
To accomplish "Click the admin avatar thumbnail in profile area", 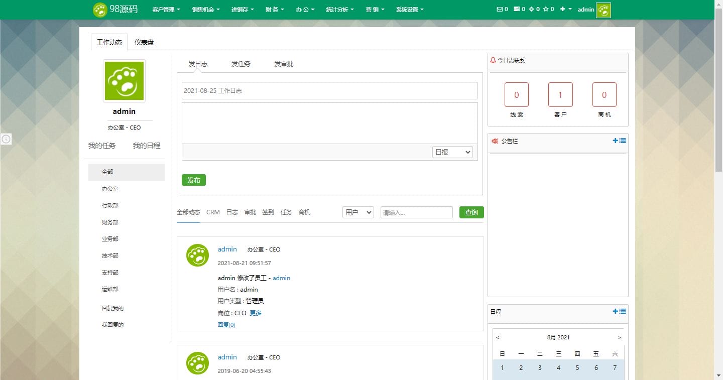I will [124, 80].
